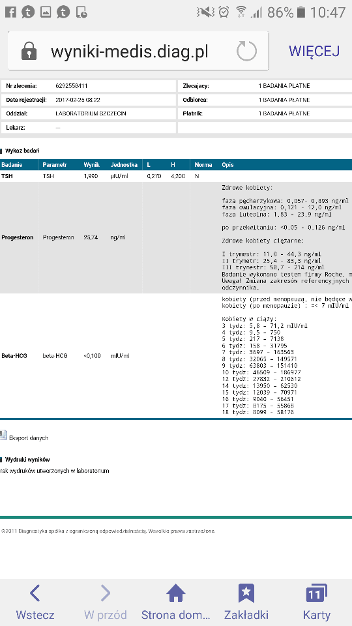The width and height of the screenshot is (352, 626).
Task: Tap the clock showing 10:47
Action: pyautogui.click(x=328, y=12)
